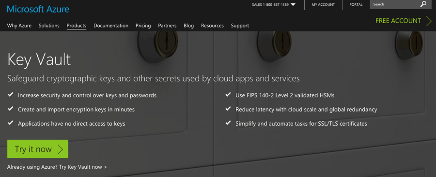The width and height of the screenshot is (436, 177).
Task: Click the checkmark beside Applications have no direct access
Action: point(11,123)
